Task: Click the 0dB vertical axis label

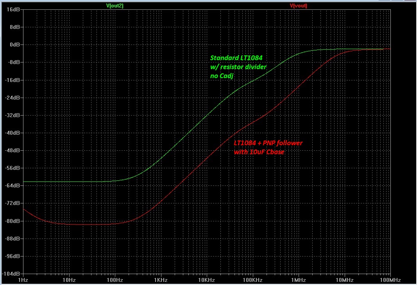Action: [15, 45]
